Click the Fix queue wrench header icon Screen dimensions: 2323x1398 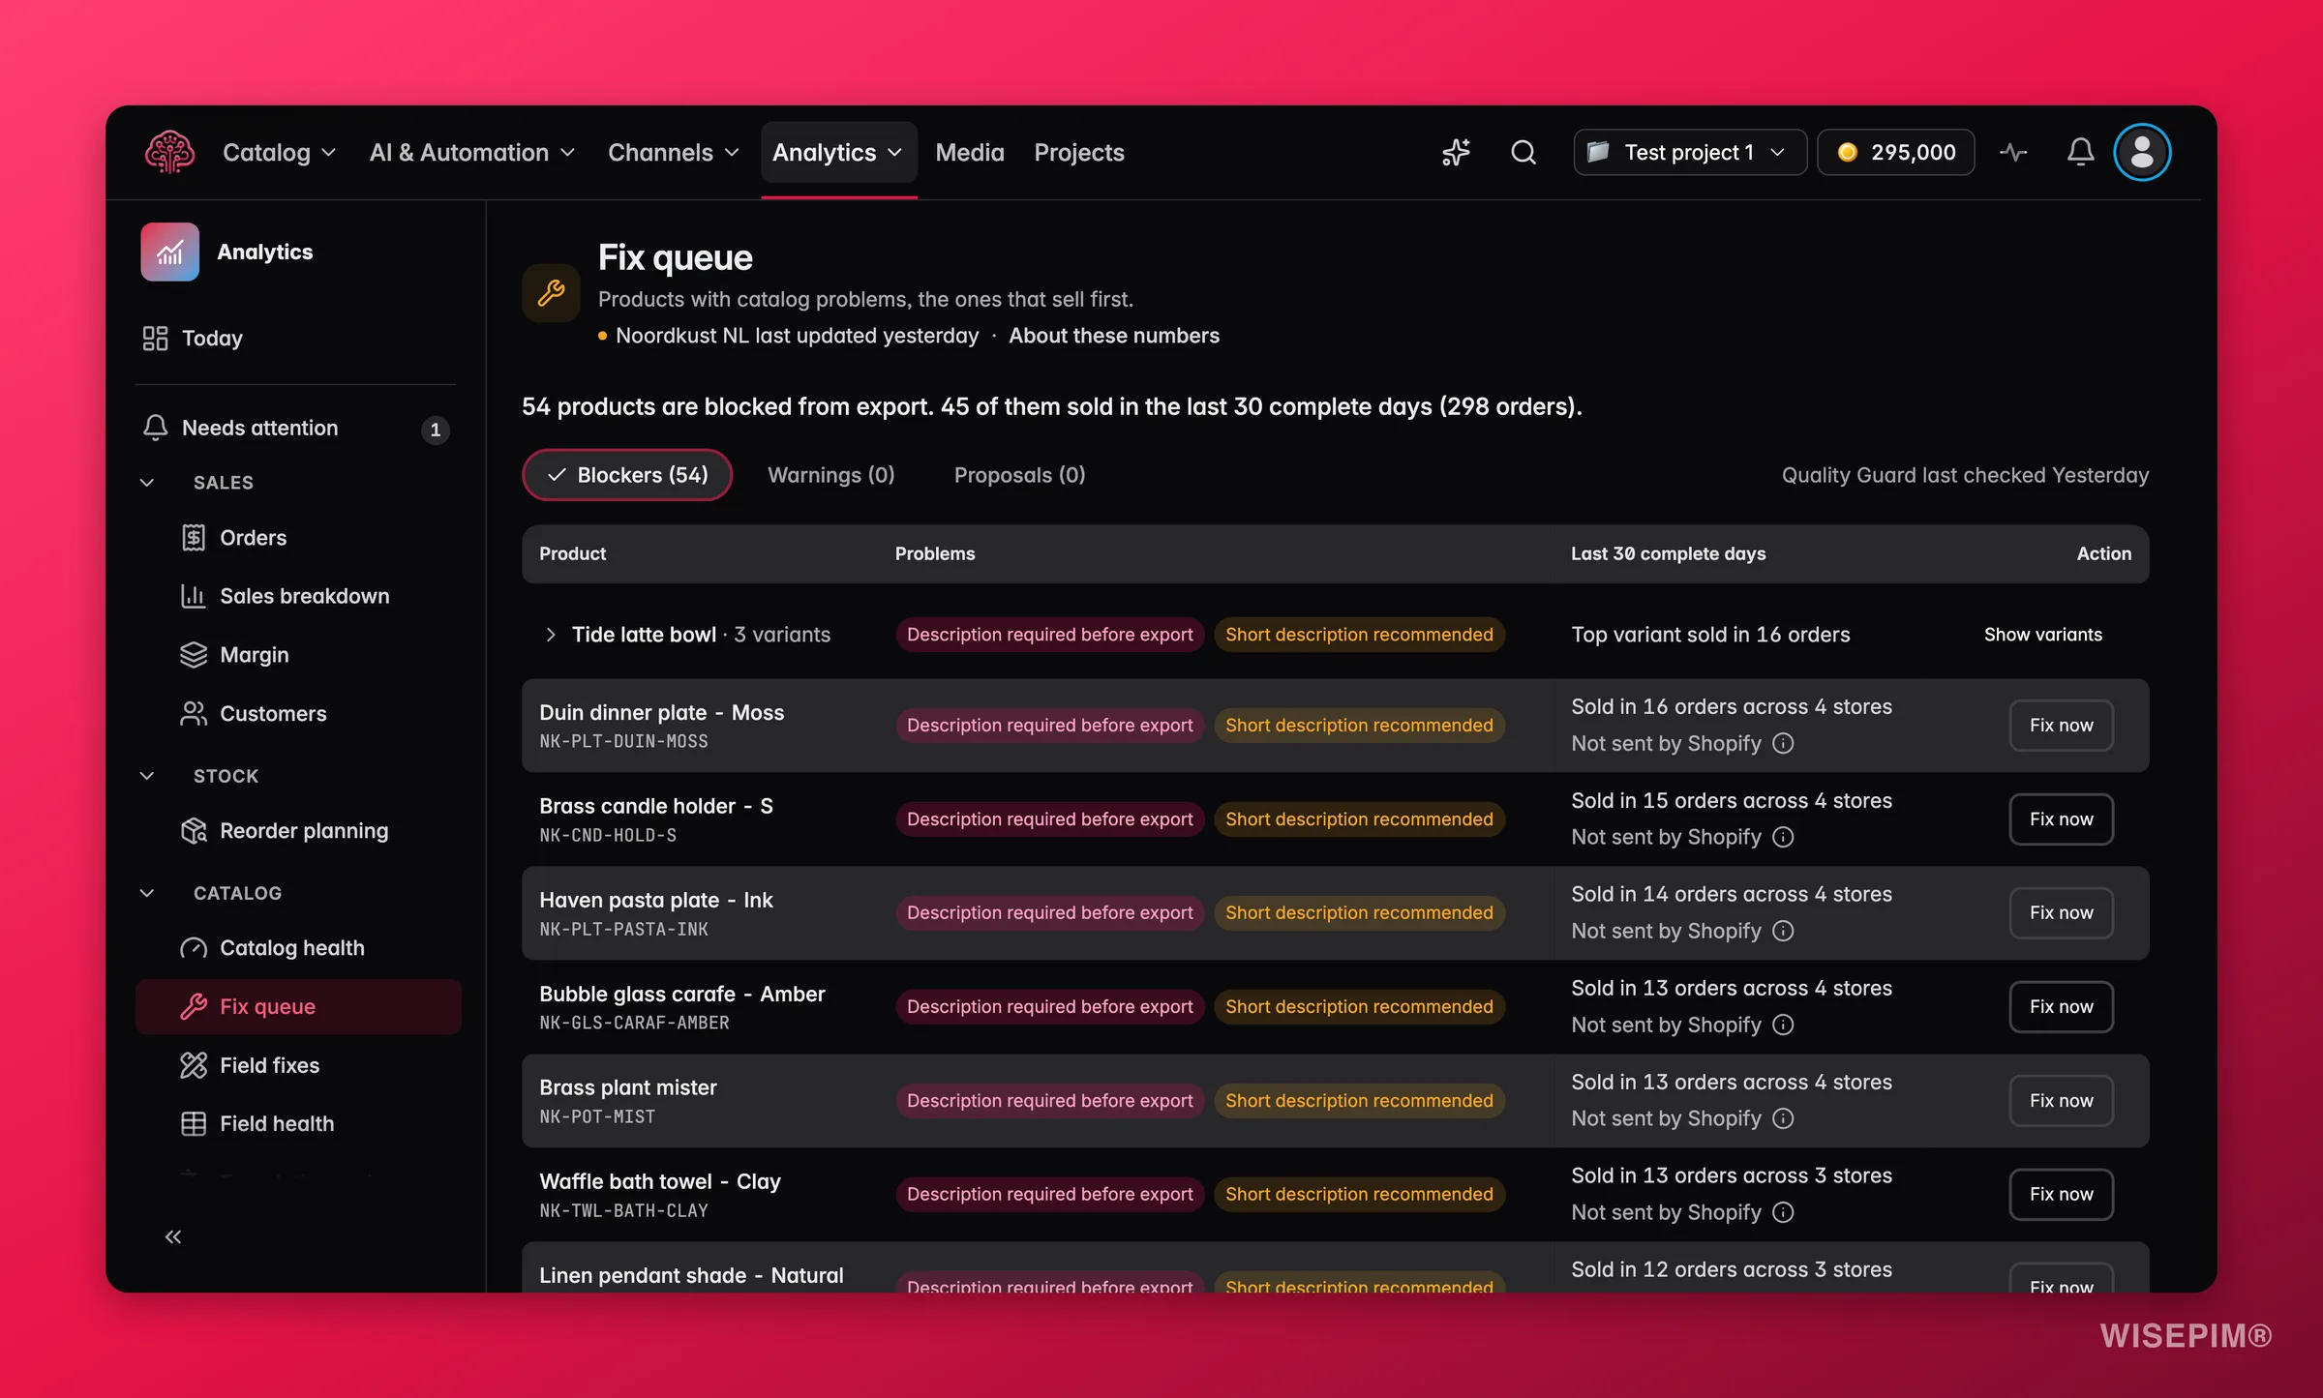[x=551, y=292]
